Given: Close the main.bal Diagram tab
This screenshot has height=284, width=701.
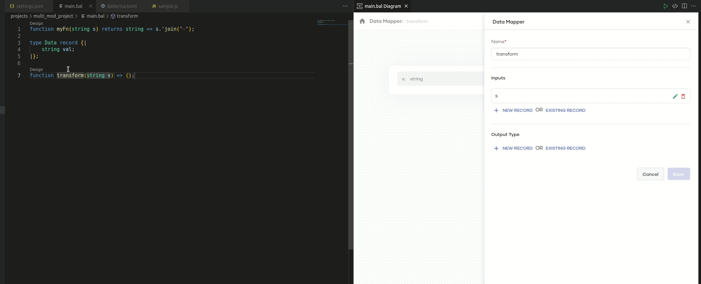Looking at the screenshot, I should pyautogui.click(x=406, y=6).
